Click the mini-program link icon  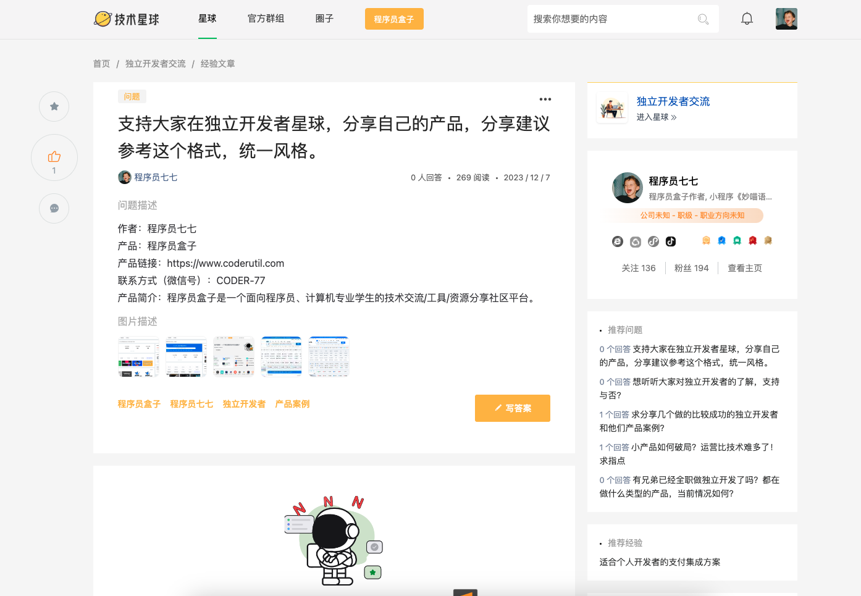[x=653, y=241]
